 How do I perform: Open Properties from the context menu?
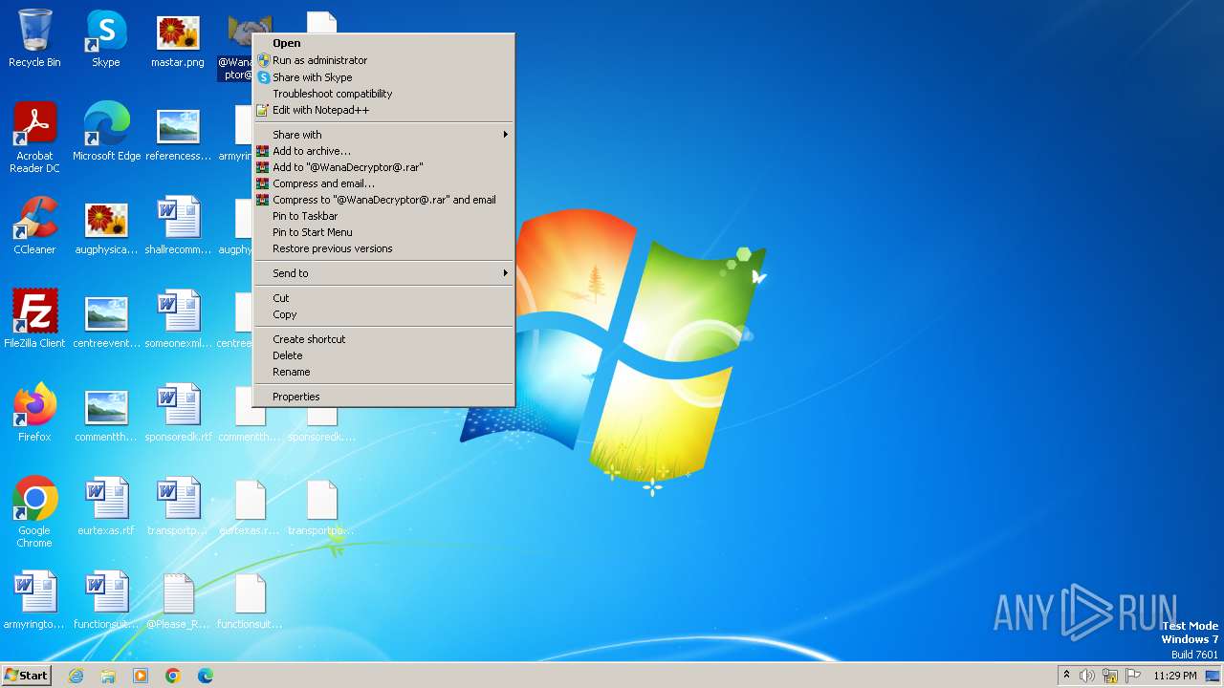pyautogui.click(x=383, y=397)
